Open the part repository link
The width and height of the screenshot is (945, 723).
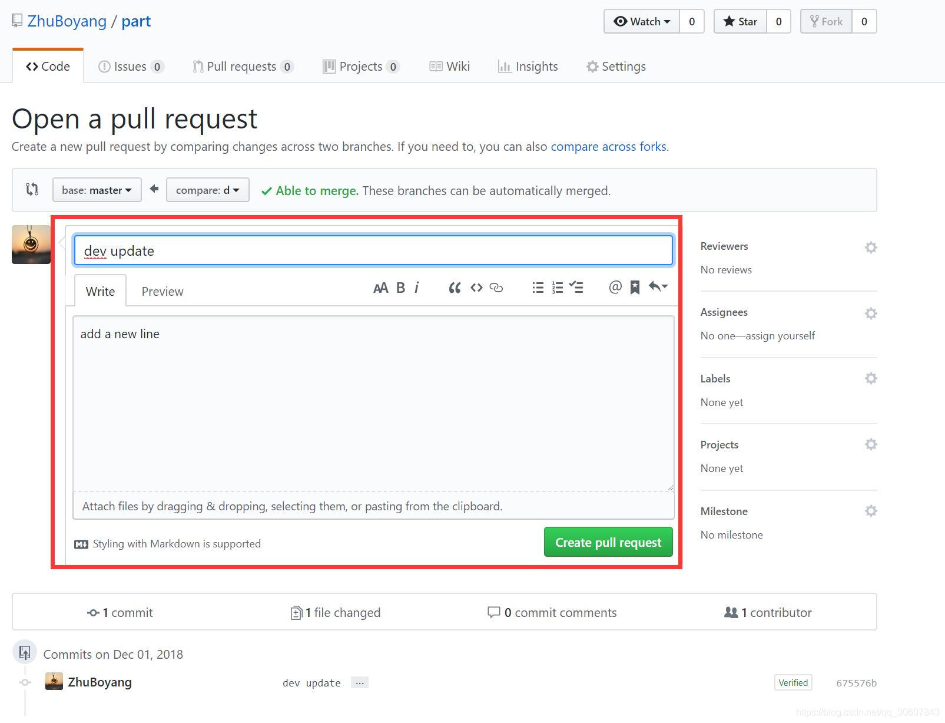click(x=136, y=21)
